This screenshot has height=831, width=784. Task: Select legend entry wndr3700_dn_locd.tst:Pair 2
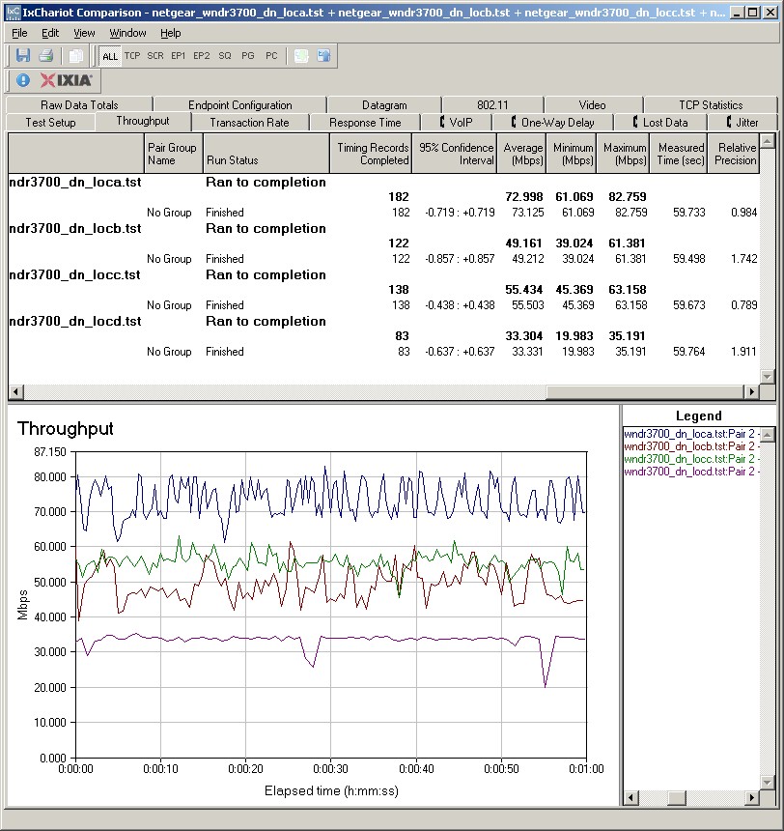tap(691, 472)
